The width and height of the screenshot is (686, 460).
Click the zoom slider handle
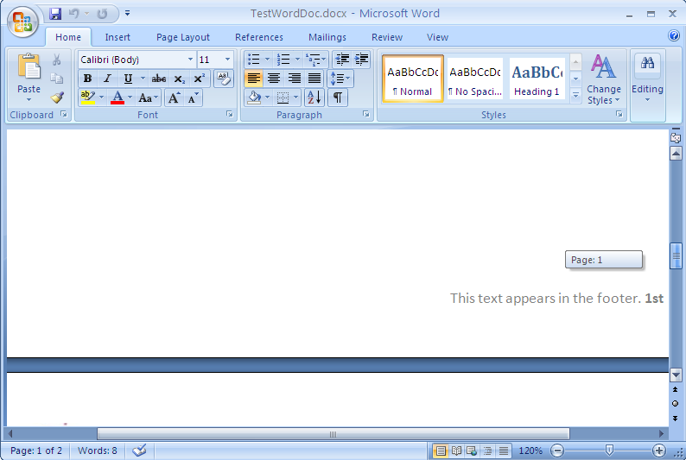[609, 451]
